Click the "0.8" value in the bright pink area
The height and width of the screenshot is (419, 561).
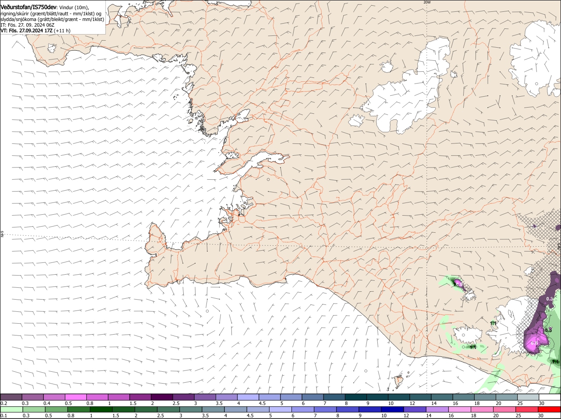(534, 343)
